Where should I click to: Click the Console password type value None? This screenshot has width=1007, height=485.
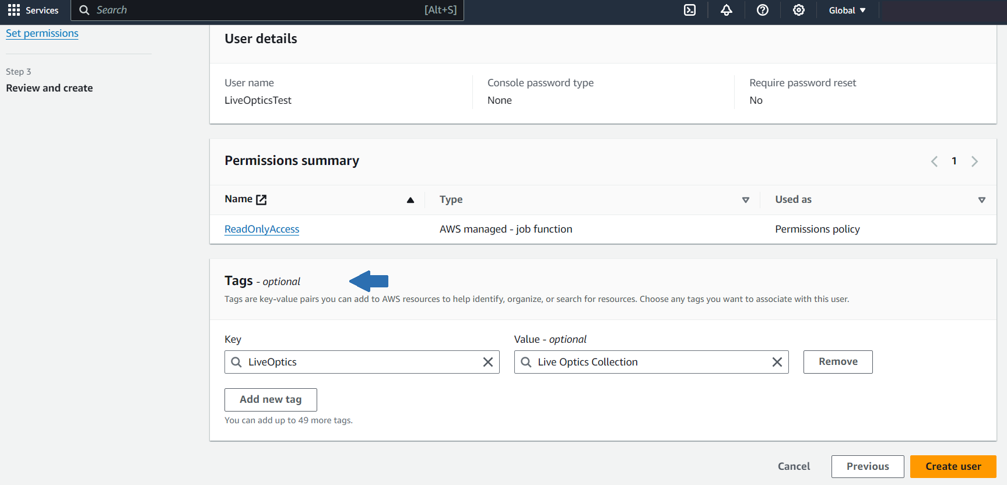click(500, 100)
